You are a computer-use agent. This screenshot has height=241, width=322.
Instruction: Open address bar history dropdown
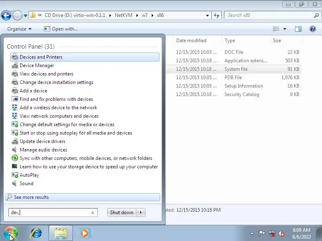coord(207,15)
